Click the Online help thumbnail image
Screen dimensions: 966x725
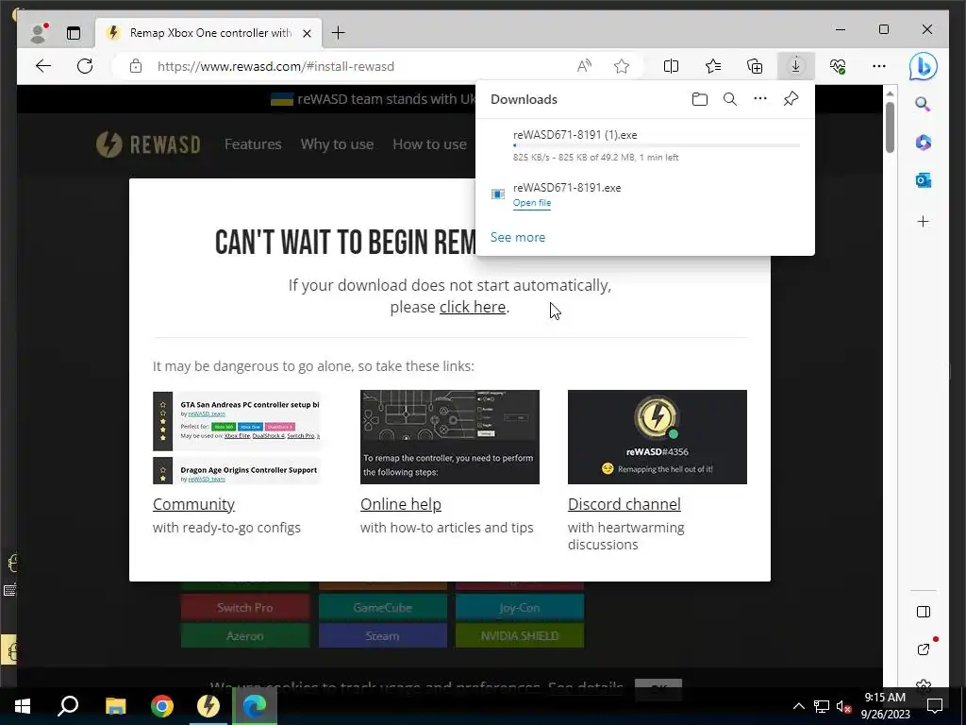point(450,437)
